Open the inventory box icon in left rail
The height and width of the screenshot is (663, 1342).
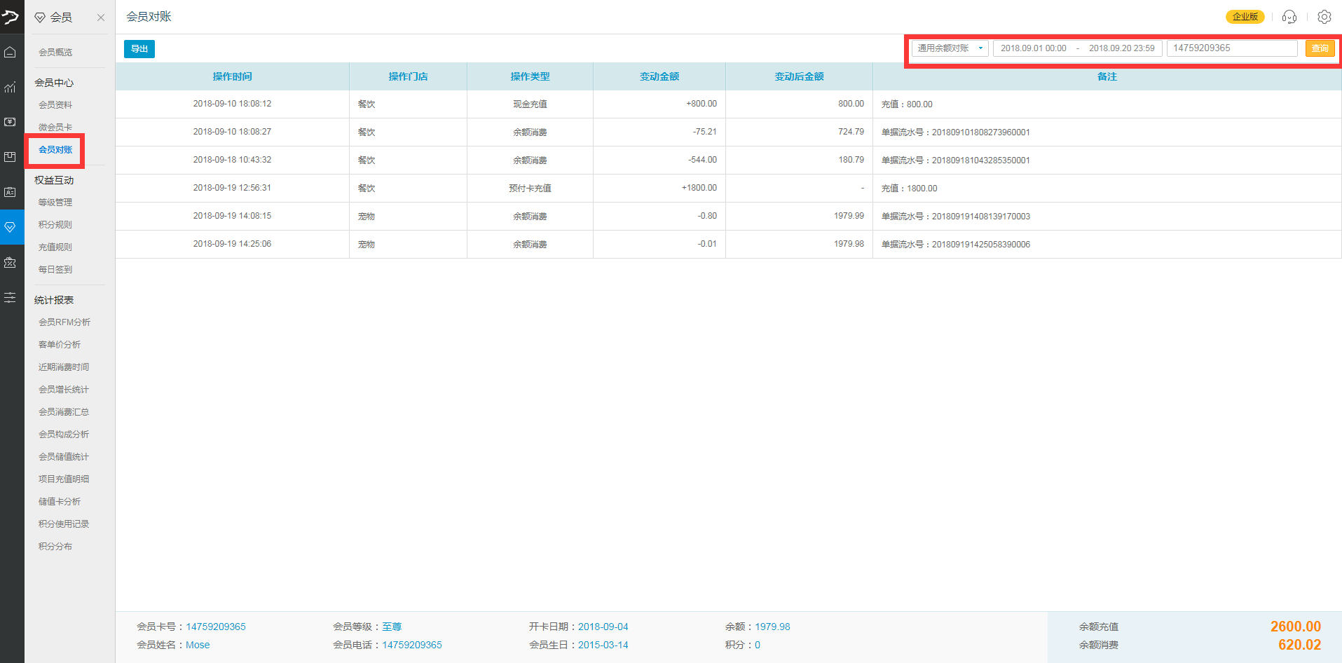point(11,157)
